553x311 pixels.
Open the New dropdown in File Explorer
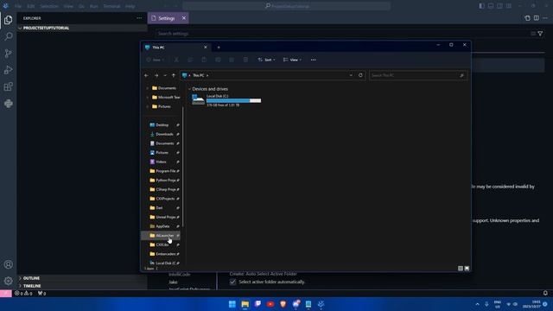(156, 60)
